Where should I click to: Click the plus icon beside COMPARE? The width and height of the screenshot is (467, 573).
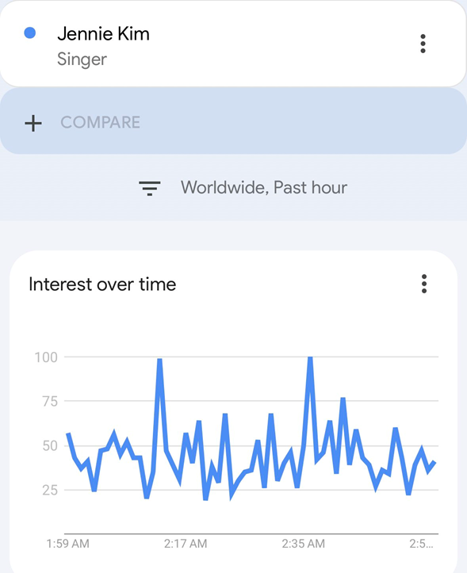33,123
